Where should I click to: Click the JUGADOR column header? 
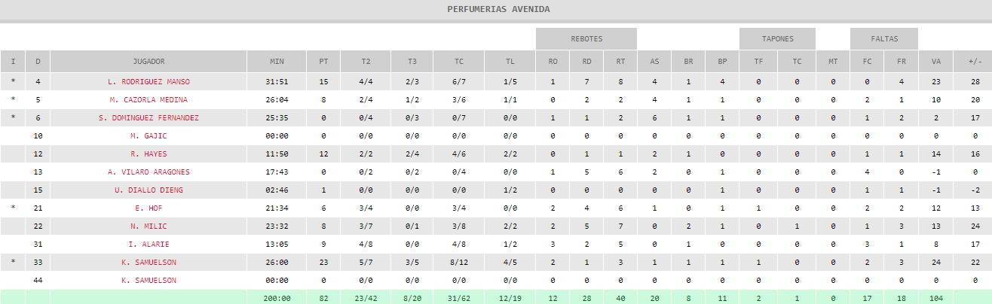[148, 61]
